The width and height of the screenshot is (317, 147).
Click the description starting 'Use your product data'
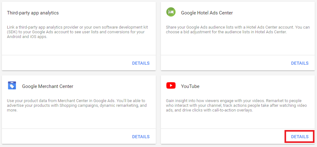77,106
